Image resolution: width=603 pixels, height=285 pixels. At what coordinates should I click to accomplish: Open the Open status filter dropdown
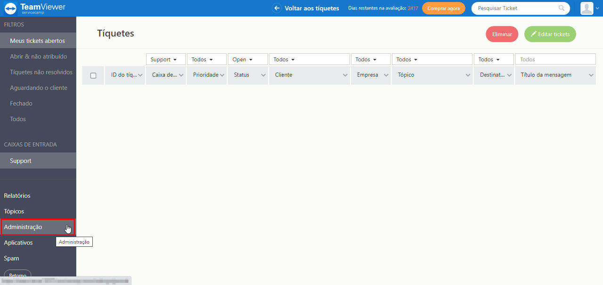point(248,59)
